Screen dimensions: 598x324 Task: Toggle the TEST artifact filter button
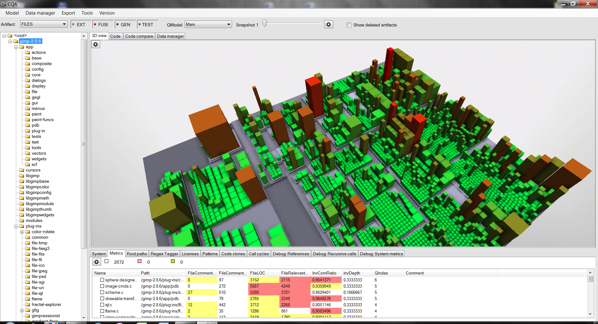(x=147, y=25)
